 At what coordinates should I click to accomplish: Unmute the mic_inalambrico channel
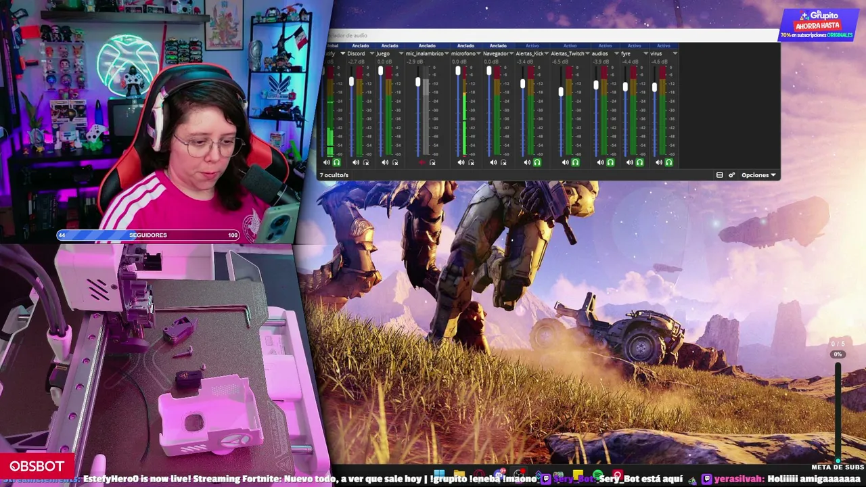[x=422, y=162]
